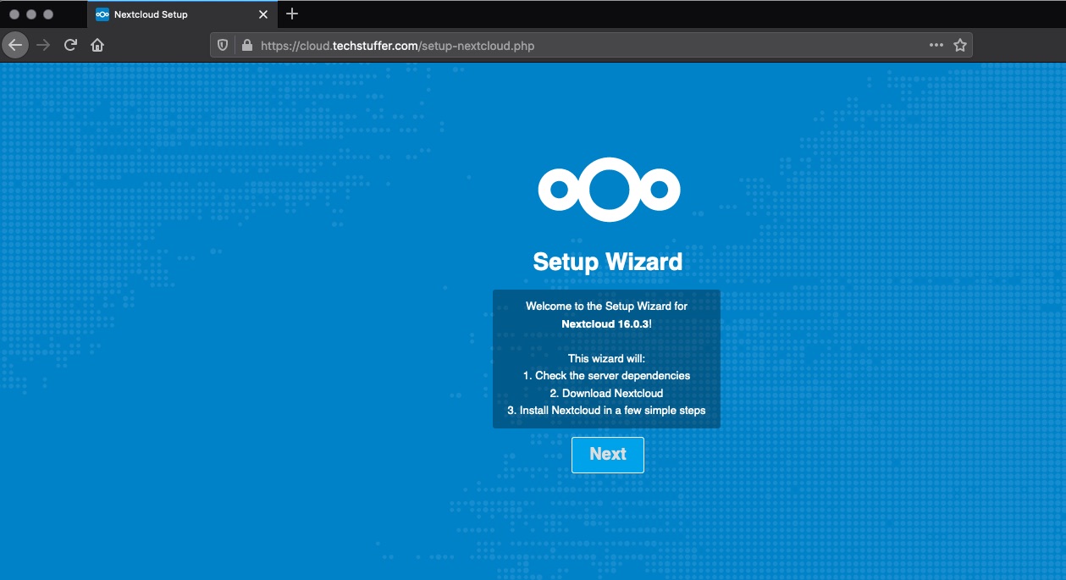Open the browser home page icon
The width and height of the screenshot is (1066, 580).
point(97,46)
